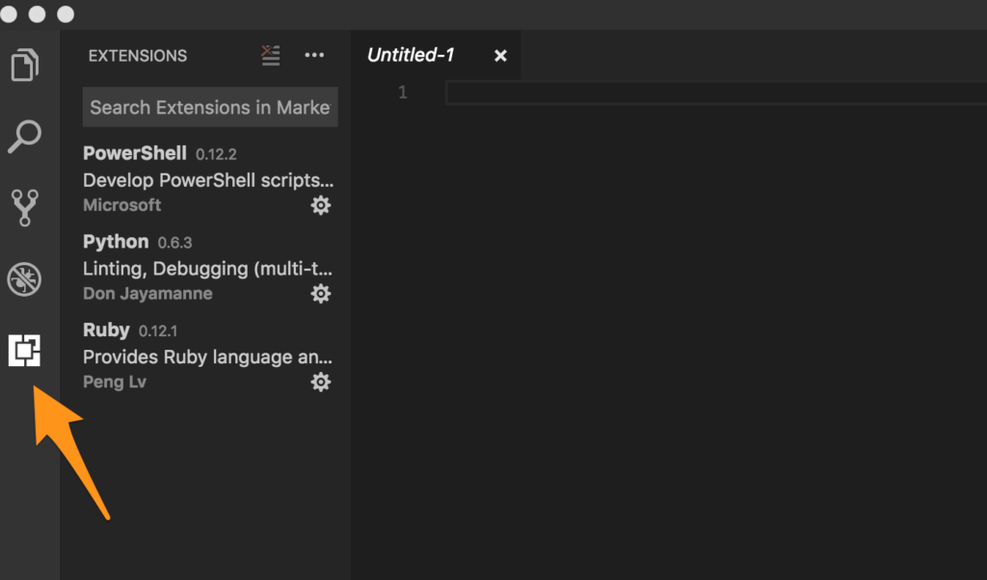987x580 pixels.
Task: Clear the extensions search results
Action: tap(271, 56)
